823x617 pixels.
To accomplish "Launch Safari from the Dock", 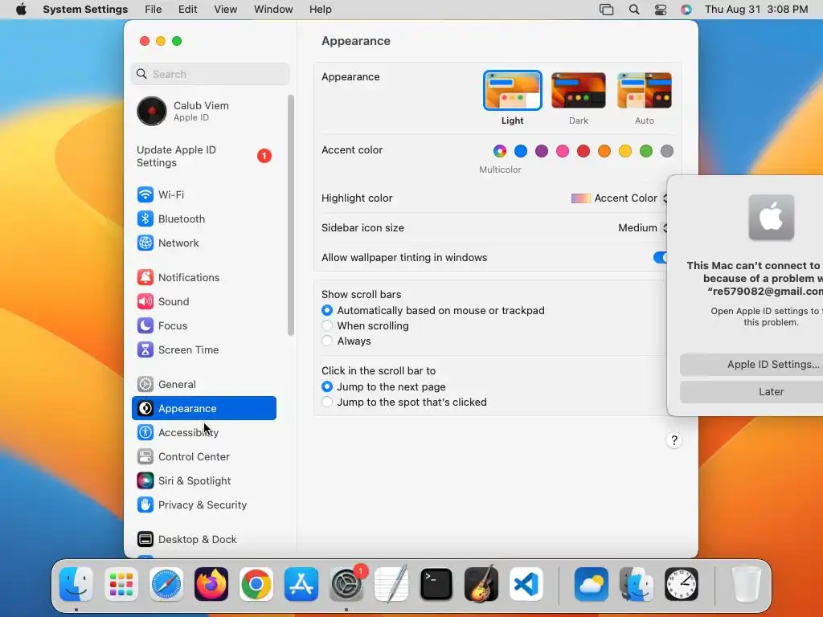I will 166,584.
